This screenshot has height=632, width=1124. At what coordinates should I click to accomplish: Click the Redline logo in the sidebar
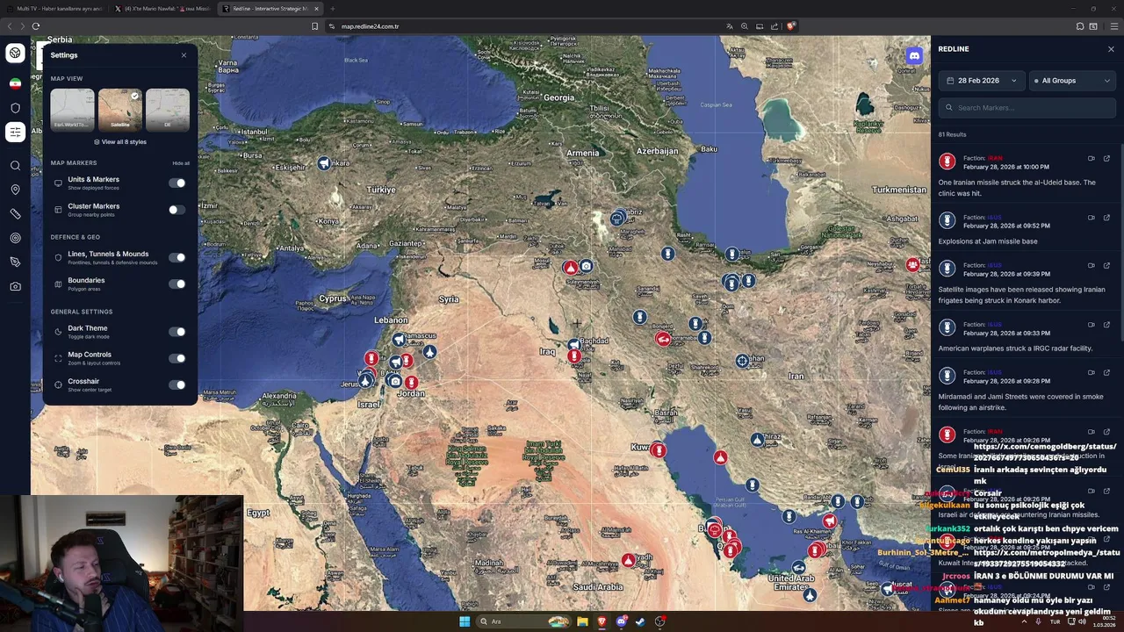(15, 54)
